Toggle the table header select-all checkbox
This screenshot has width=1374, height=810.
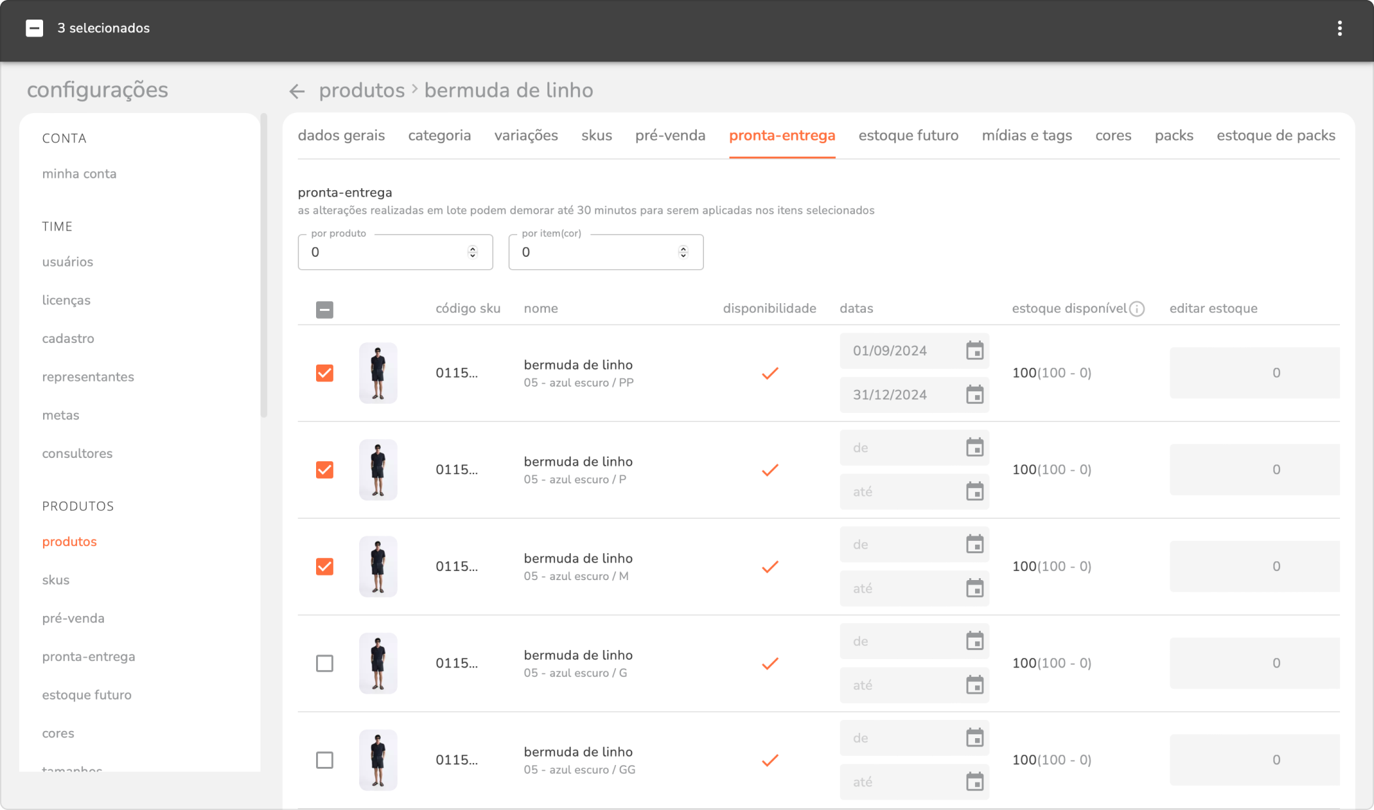pyautogui.click(x=325, y=310)
